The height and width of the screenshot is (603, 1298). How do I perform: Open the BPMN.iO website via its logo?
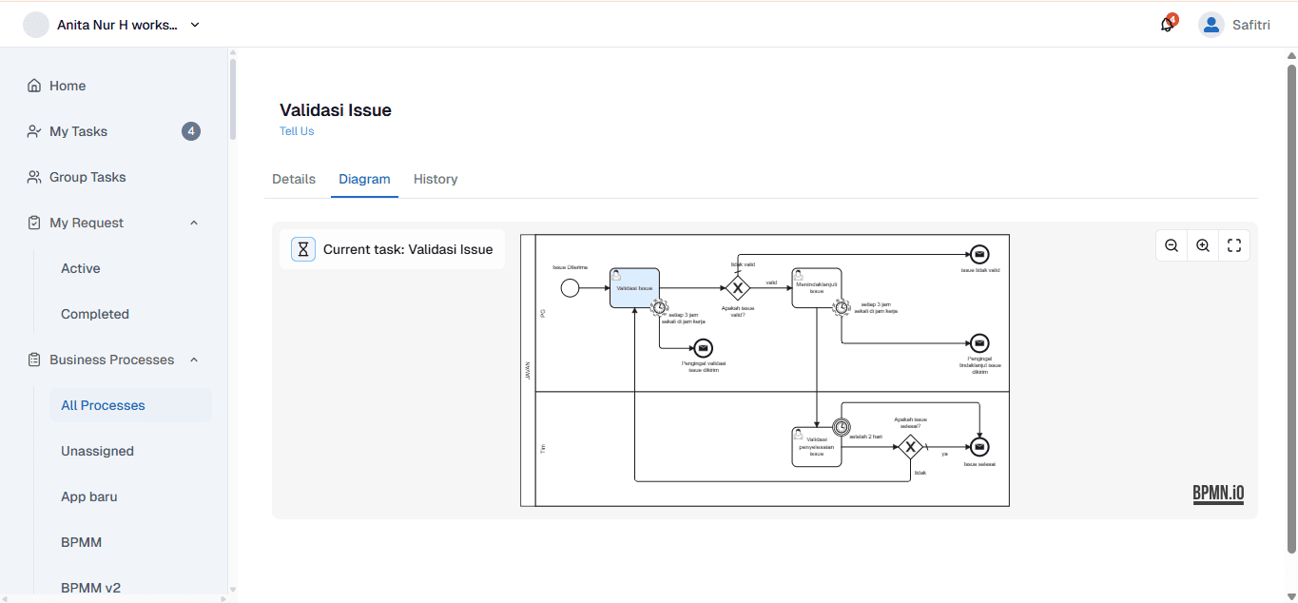tap(1217, 494)
